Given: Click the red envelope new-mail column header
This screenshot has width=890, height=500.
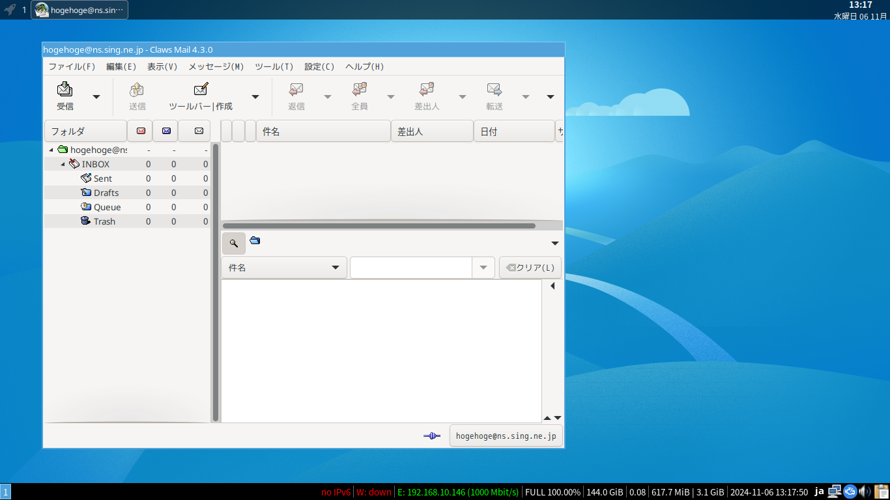Looking at the screenshot, I should [x=140, y=131].
